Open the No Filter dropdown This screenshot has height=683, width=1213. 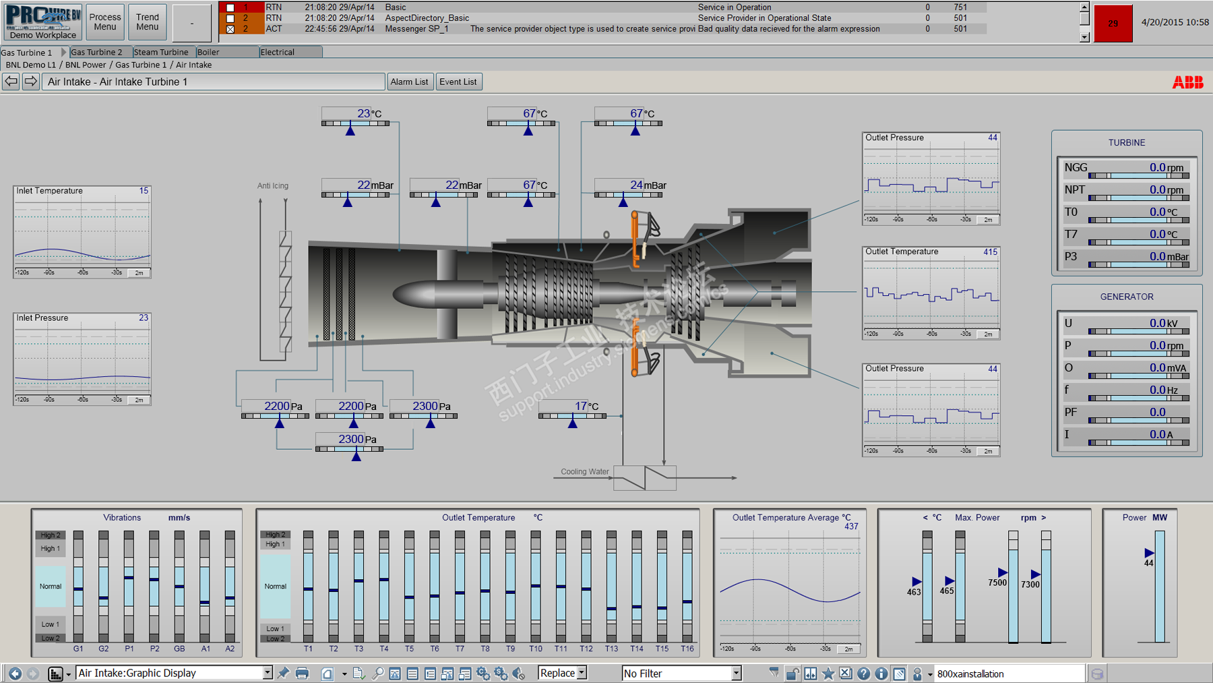736,673
